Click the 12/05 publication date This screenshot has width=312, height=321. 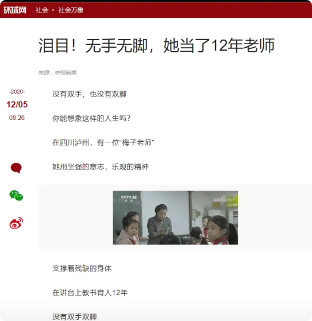tap(17, 105)
